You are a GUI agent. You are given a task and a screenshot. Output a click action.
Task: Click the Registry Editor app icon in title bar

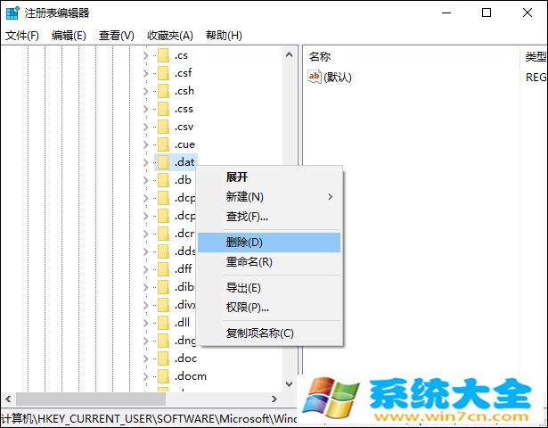click(x=12, y=13)
